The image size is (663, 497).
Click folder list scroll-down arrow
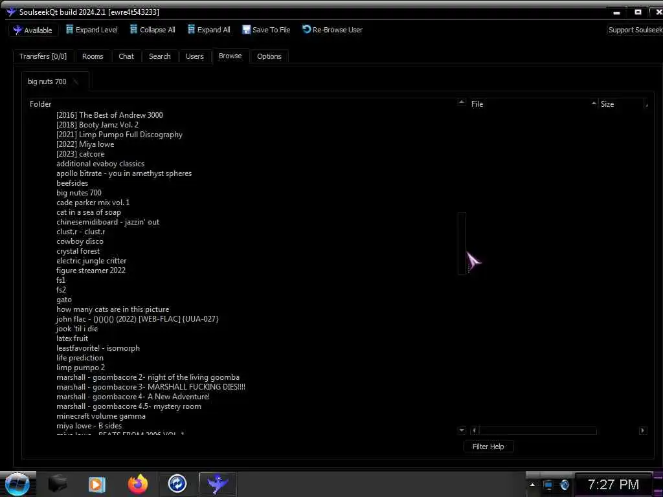tap(462, 430)
